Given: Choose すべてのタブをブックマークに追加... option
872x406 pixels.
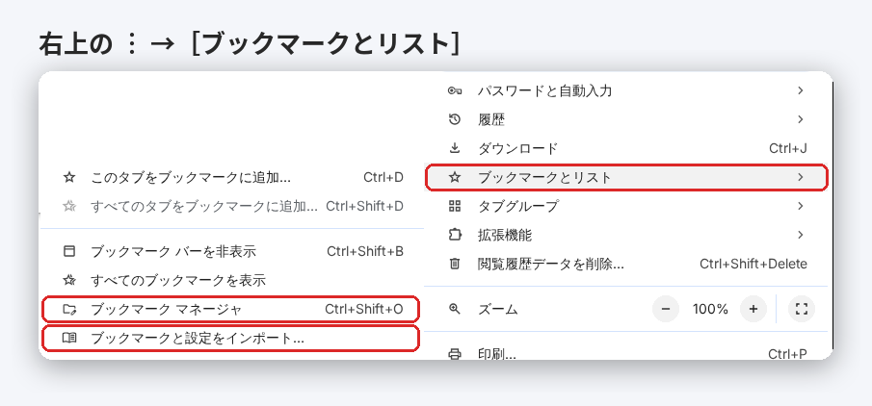Looking at the screenshot, I should [232, 206].
